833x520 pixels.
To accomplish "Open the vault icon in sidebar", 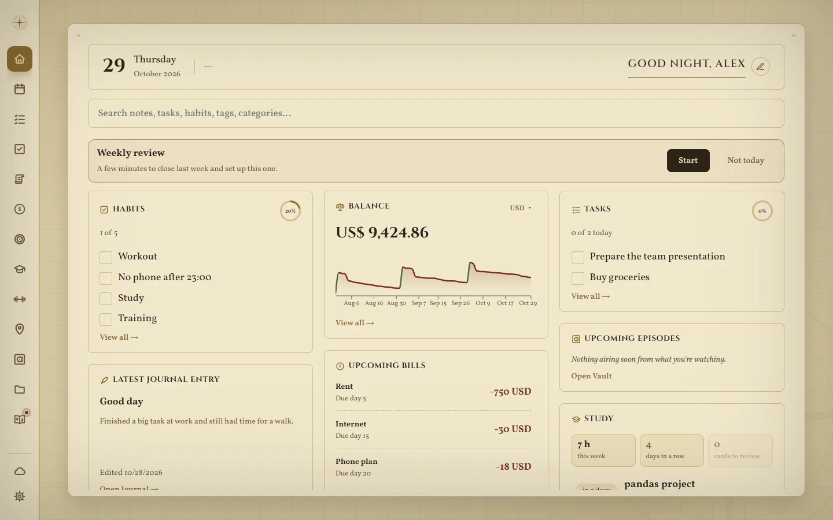I will coord(20,359).
